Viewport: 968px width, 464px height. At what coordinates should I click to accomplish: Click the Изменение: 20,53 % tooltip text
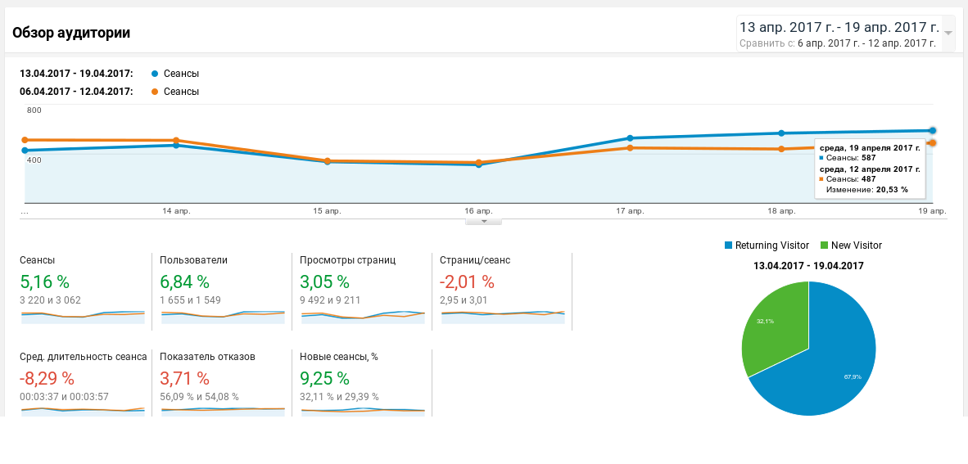[x=866, y=190]
